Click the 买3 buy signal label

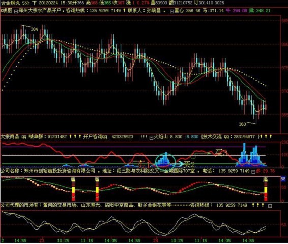[221, 153]
